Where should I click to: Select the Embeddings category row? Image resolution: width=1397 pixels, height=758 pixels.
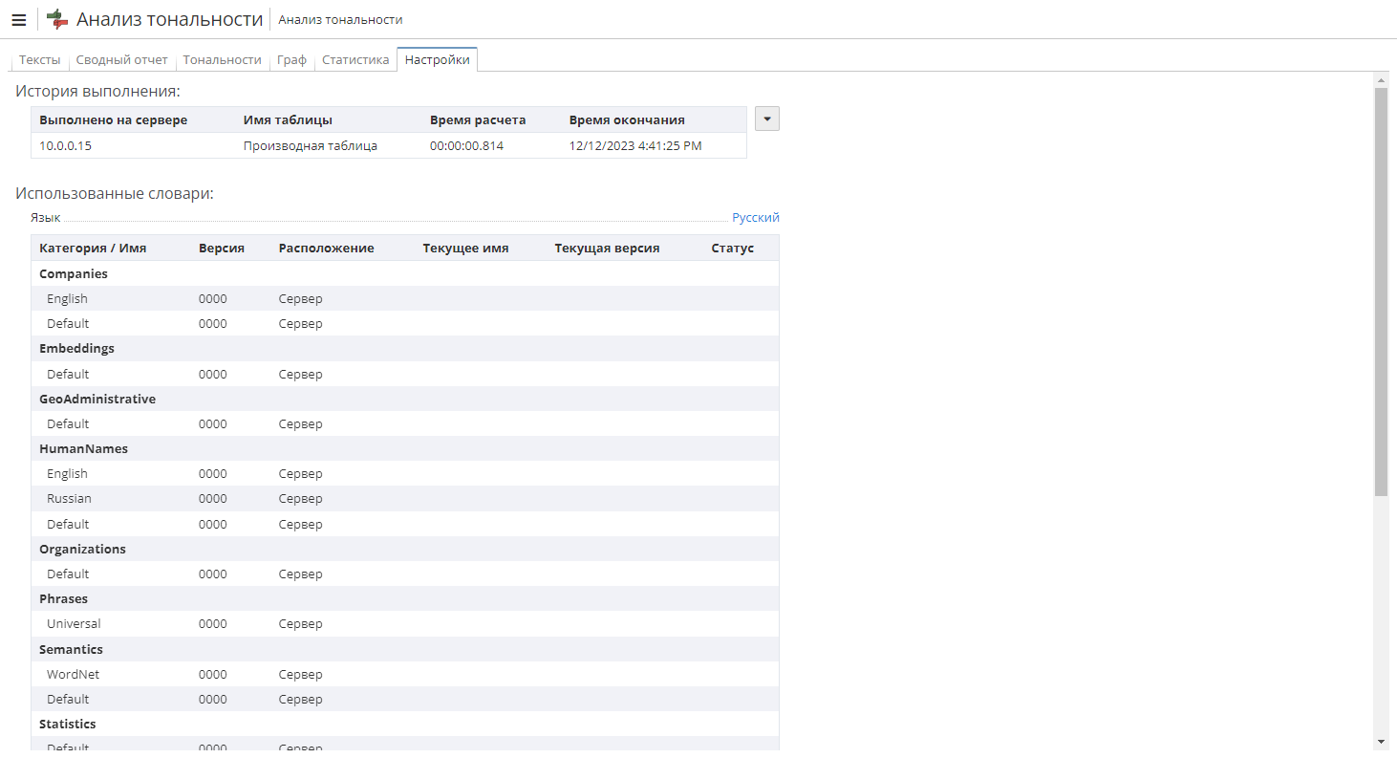(405, 349)
